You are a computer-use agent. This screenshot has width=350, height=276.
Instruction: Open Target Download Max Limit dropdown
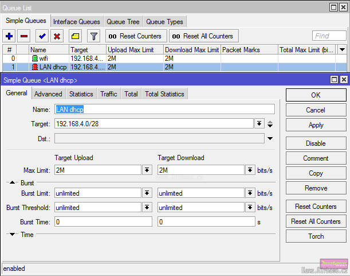click(250, 170)
